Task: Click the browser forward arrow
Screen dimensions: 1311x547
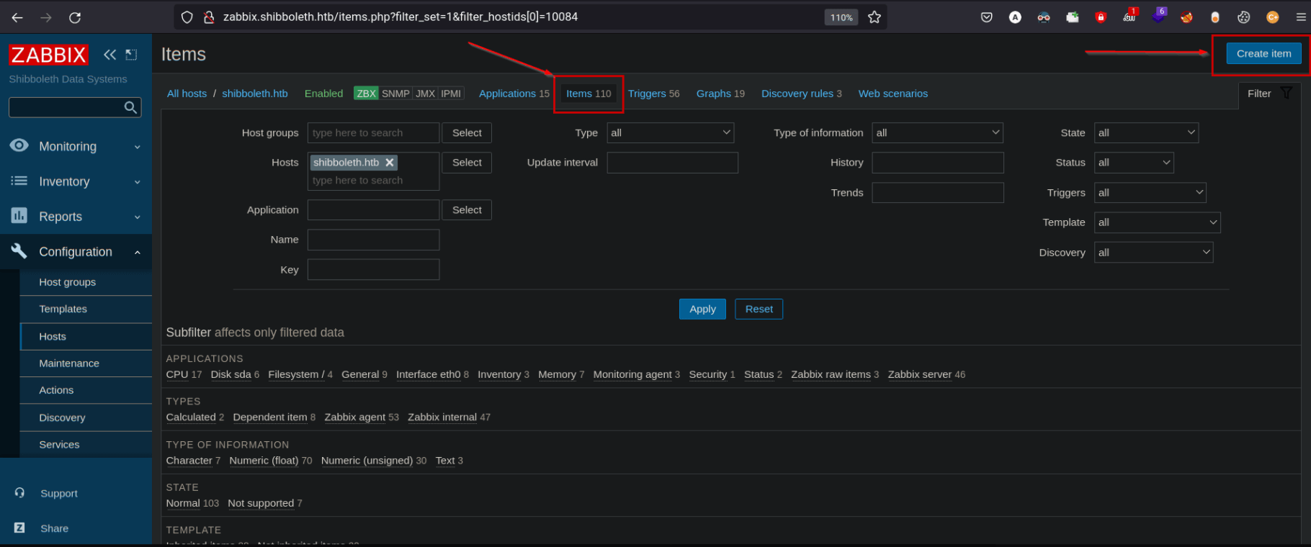Action: click(x=46, y=17)
